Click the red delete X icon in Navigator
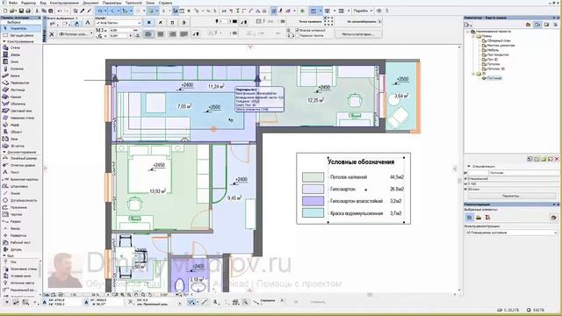 (557, 159)
